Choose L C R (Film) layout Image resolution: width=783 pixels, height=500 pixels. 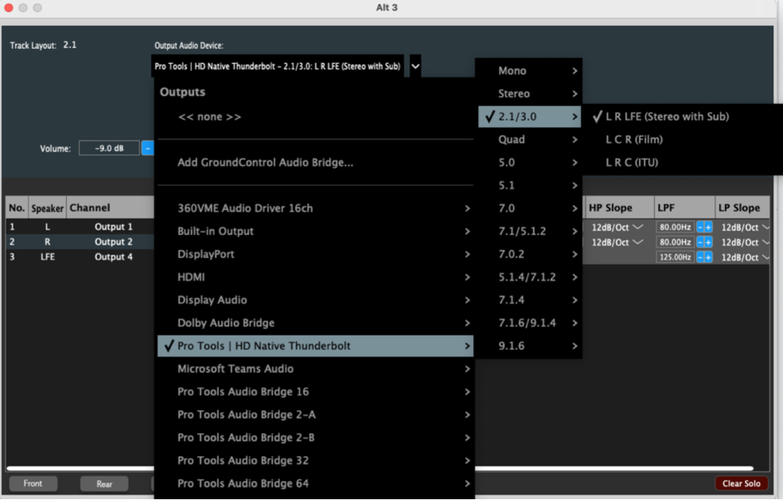coord(683,140)
